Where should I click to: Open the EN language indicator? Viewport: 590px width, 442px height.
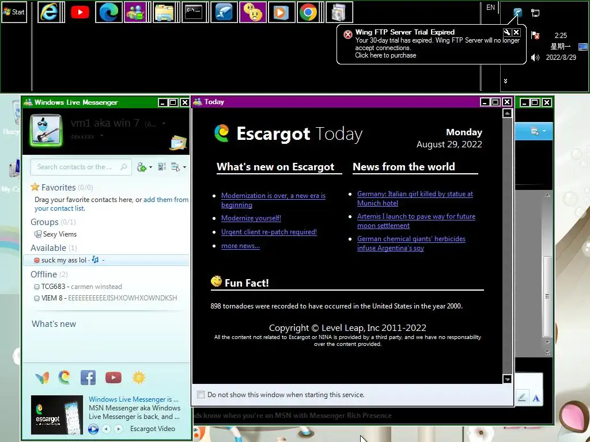pos(490,7)
